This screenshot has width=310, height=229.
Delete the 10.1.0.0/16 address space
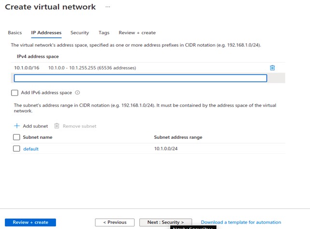[x=272, y=68]
